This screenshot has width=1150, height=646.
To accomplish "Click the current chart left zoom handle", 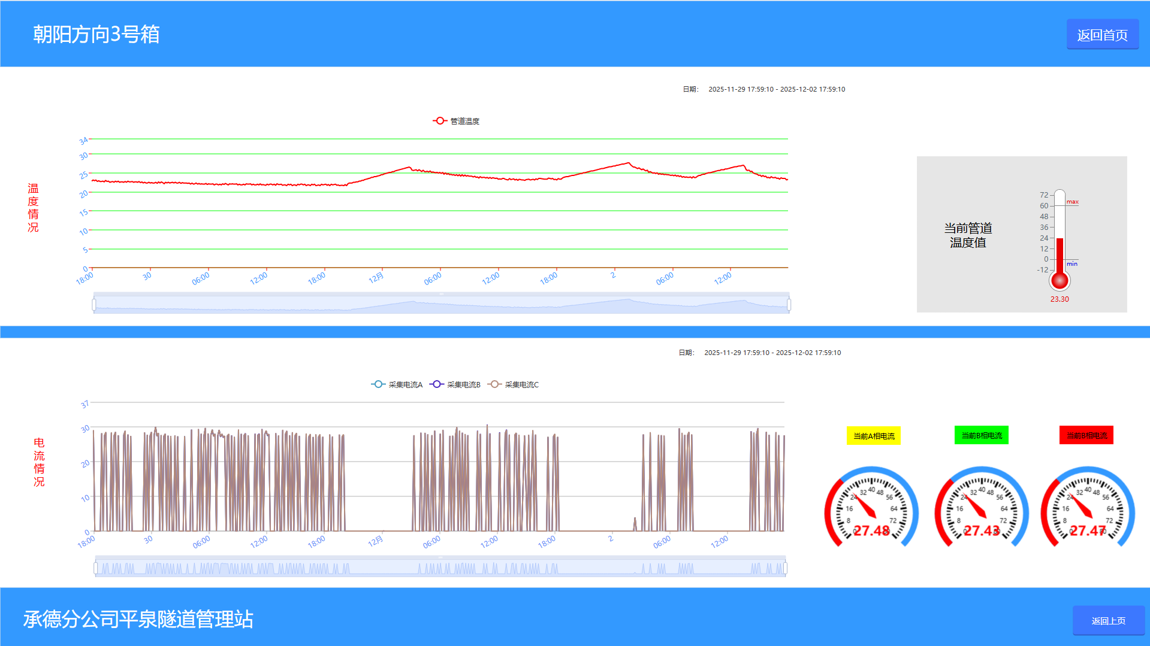I will (x=96, y=568).
